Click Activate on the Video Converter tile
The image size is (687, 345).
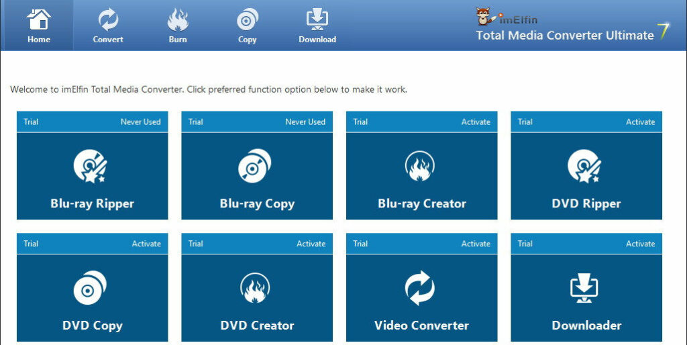click(x=476, y=244)
